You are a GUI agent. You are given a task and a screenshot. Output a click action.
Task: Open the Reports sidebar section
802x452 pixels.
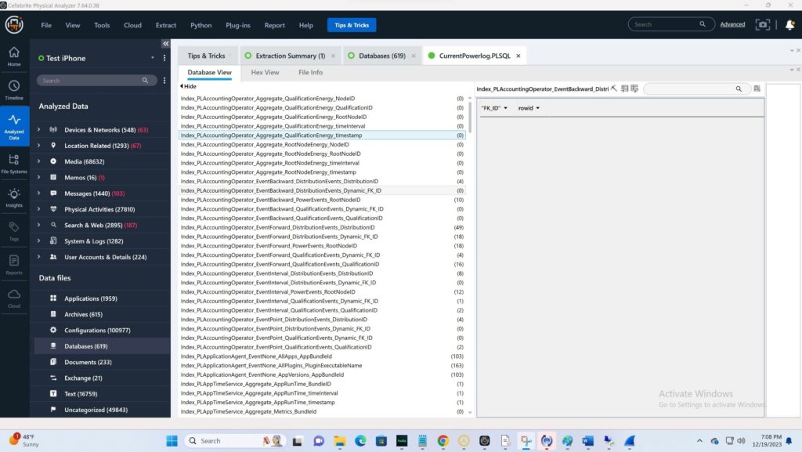[x=14, y=265]
